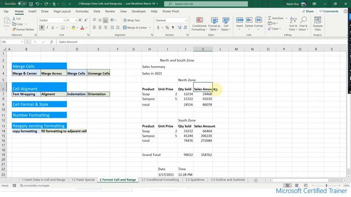
Task: Click the Copy icon
Action: pyautogui.click(x=14, y=24)
